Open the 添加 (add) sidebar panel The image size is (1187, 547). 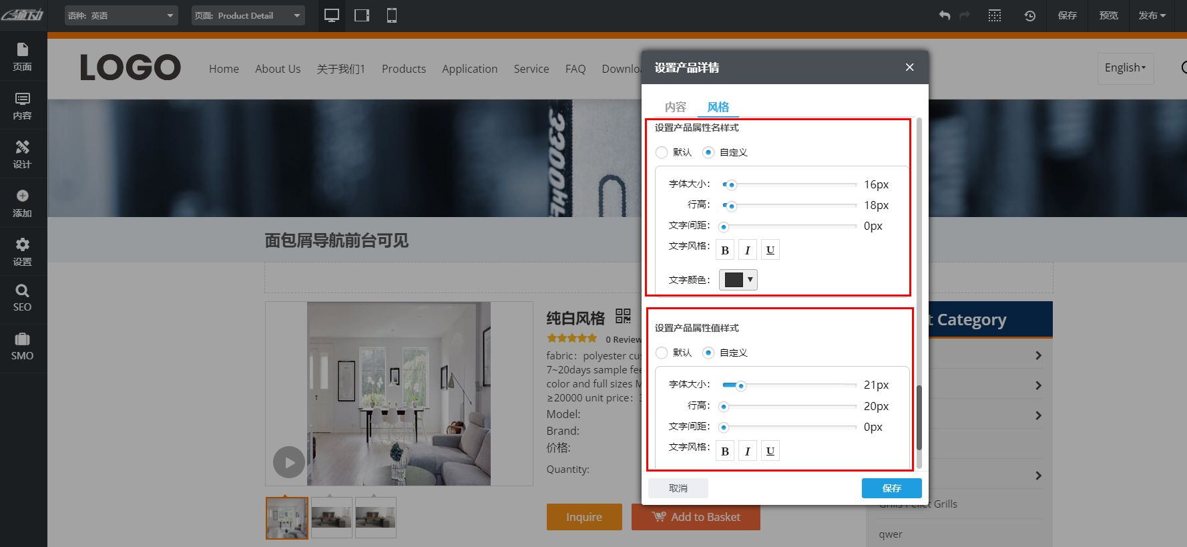tap(23, 203)
